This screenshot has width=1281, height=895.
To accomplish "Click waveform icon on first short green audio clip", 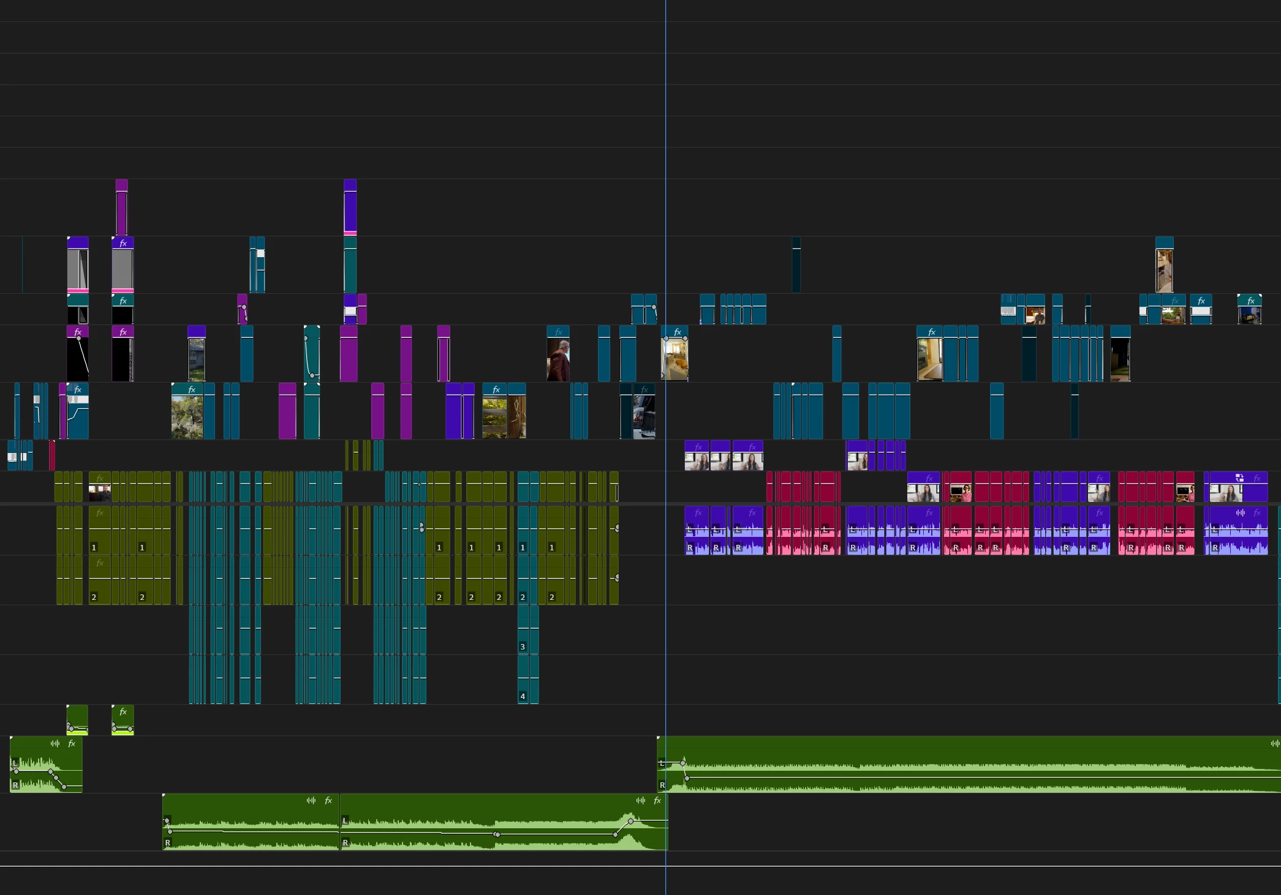I will [x=55, y=743].
